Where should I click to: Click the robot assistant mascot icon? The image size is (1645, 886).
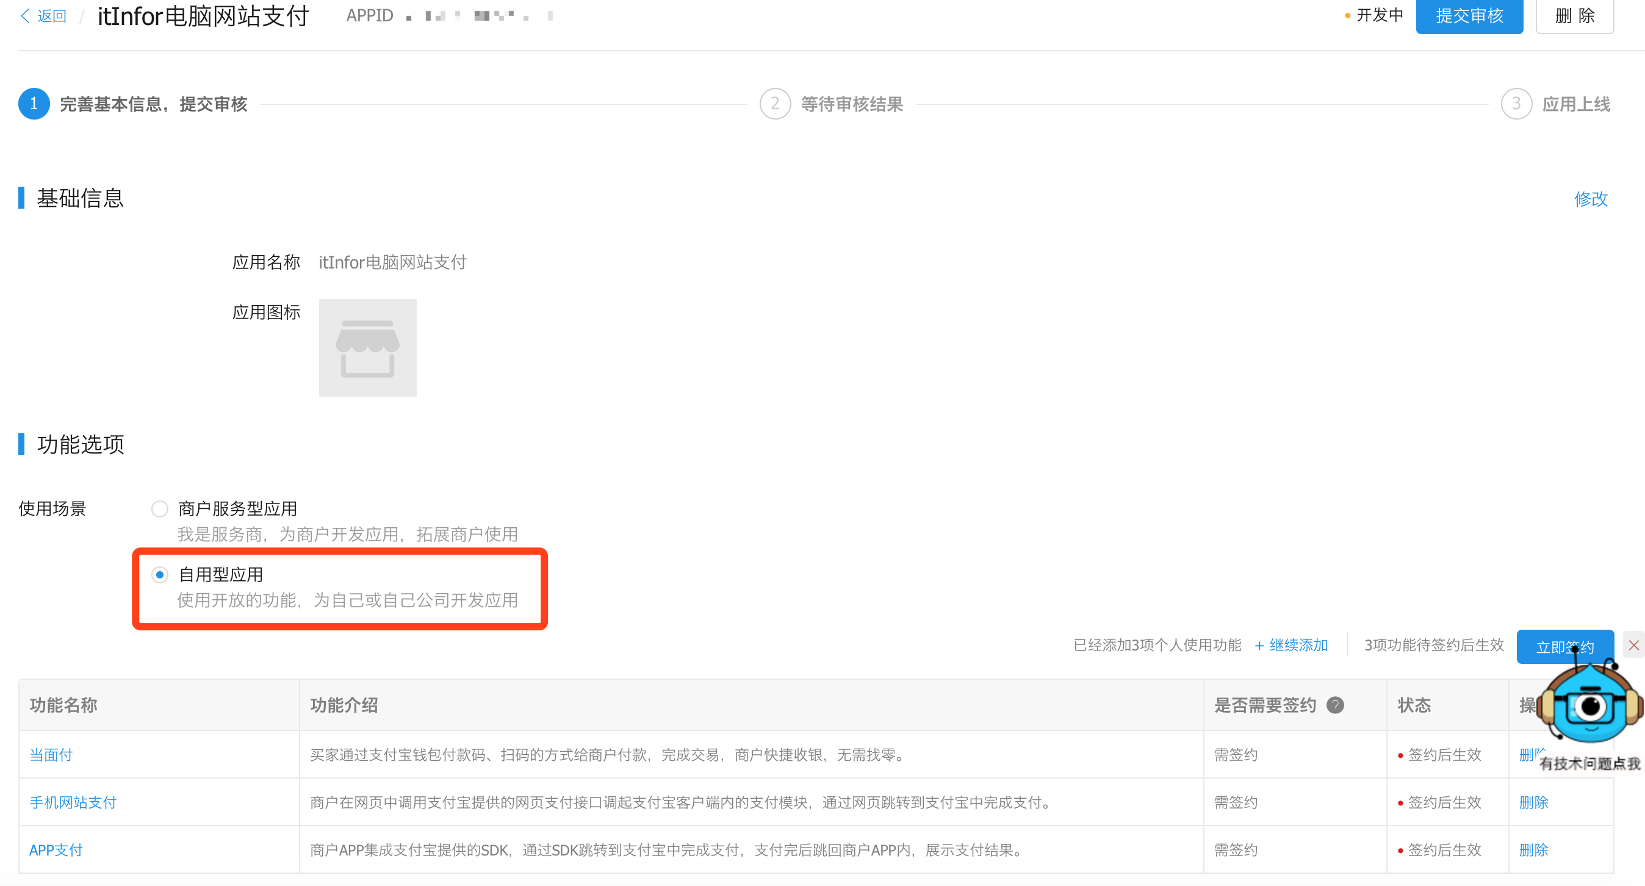1590,708
